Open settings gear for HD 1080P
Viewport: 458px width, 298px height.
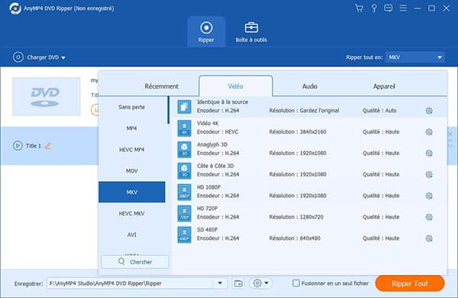429,196
